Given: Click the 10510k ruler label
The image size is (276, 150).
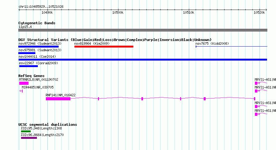Looking at the screenshot, I should 189,12.
